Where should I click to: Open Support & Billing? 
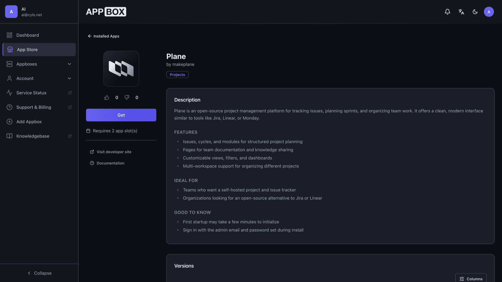(x=39, y=107)
